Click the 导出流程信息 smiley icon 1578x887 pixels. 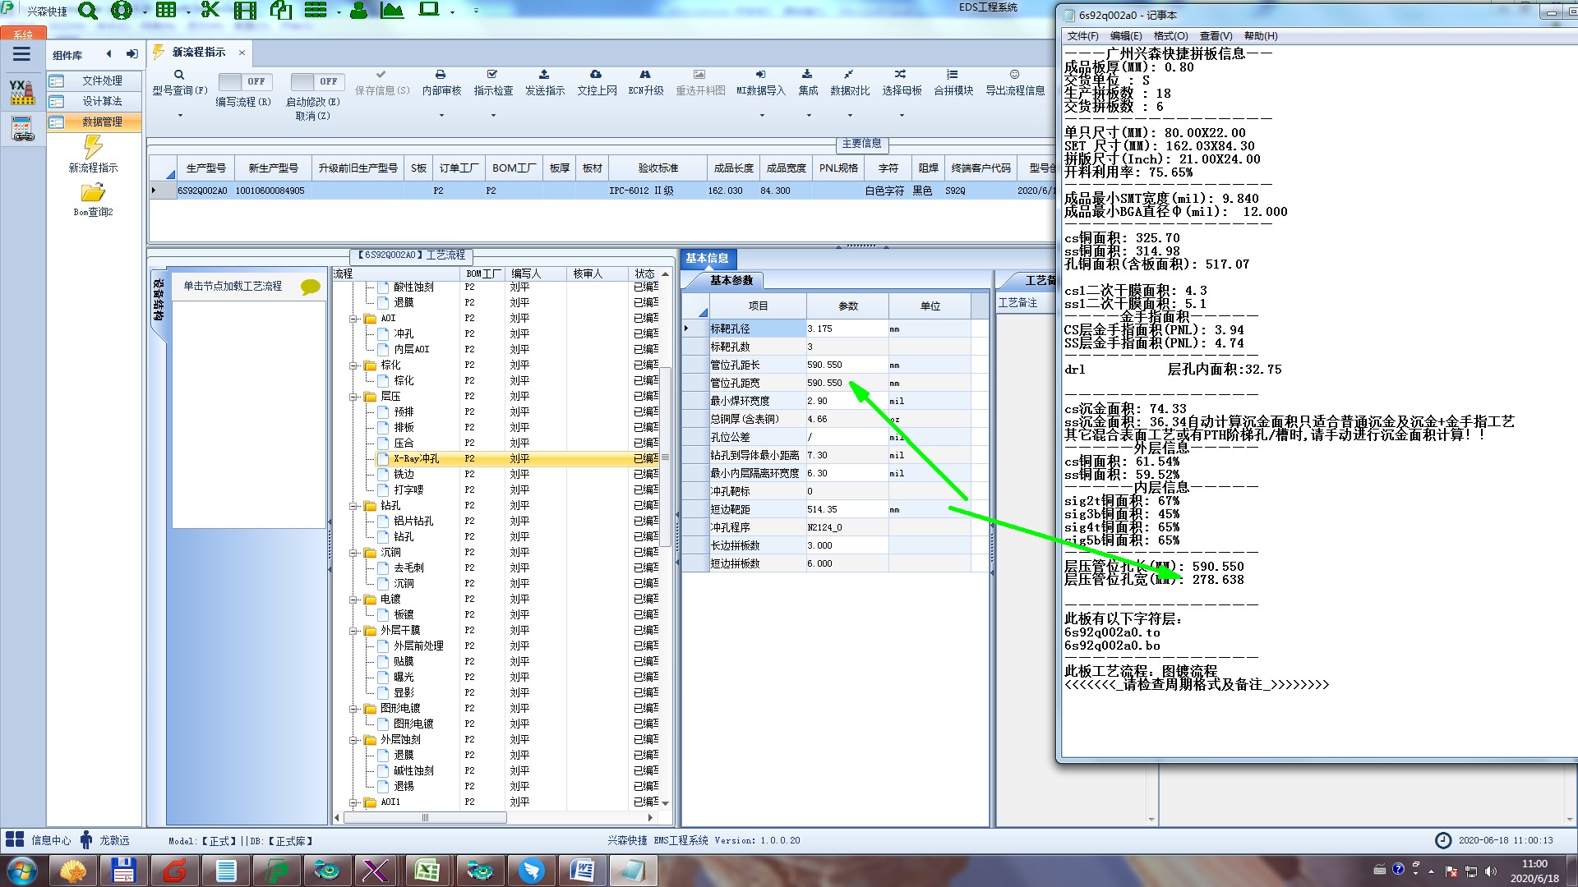point(1014,75)
